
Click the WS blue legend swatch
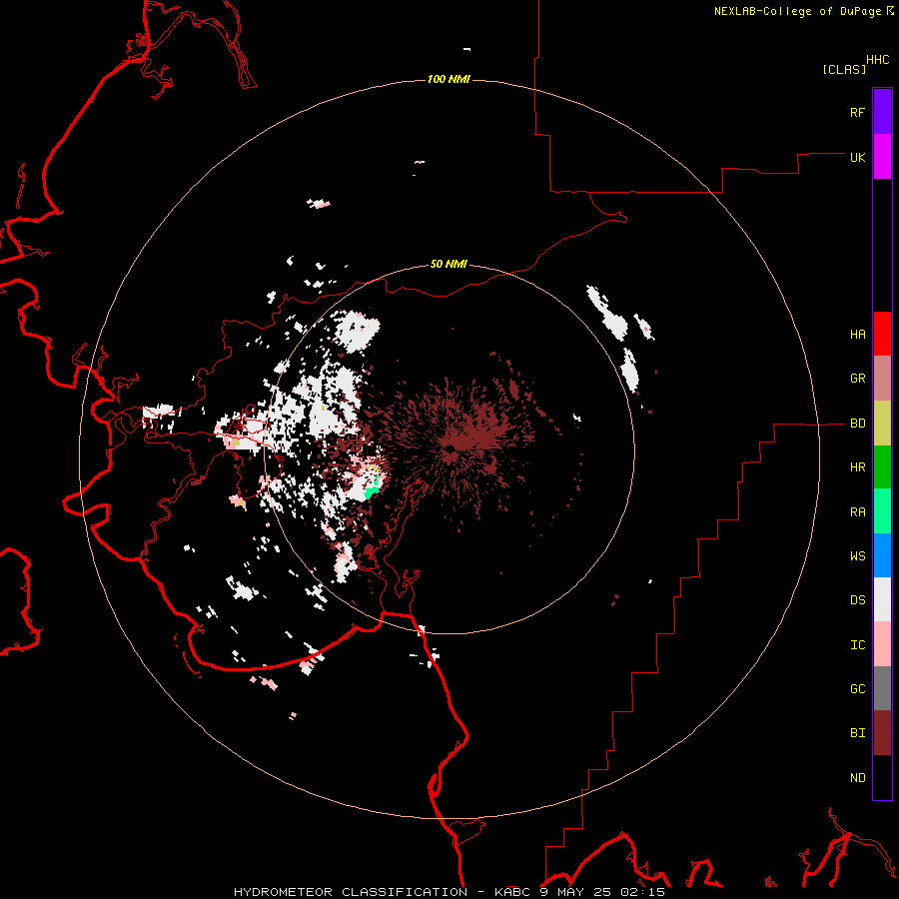(882, 555)
